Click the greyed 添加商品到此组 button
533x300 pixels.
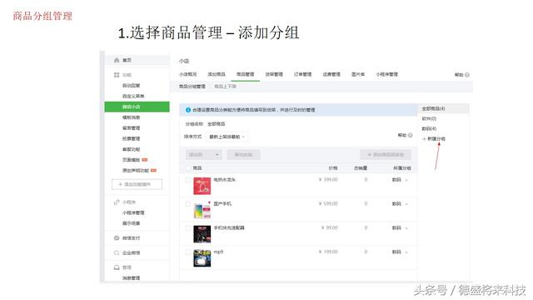pyautogui.click(x=386, y=155)
